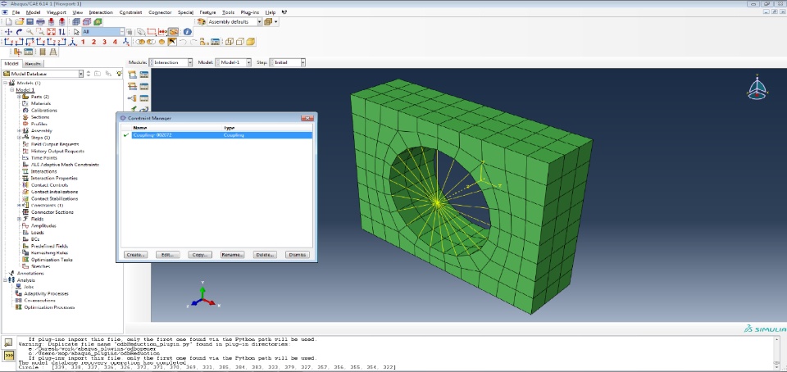Click Rename... in Constraint Manager
787x372 pixels.
coord(232,255)
